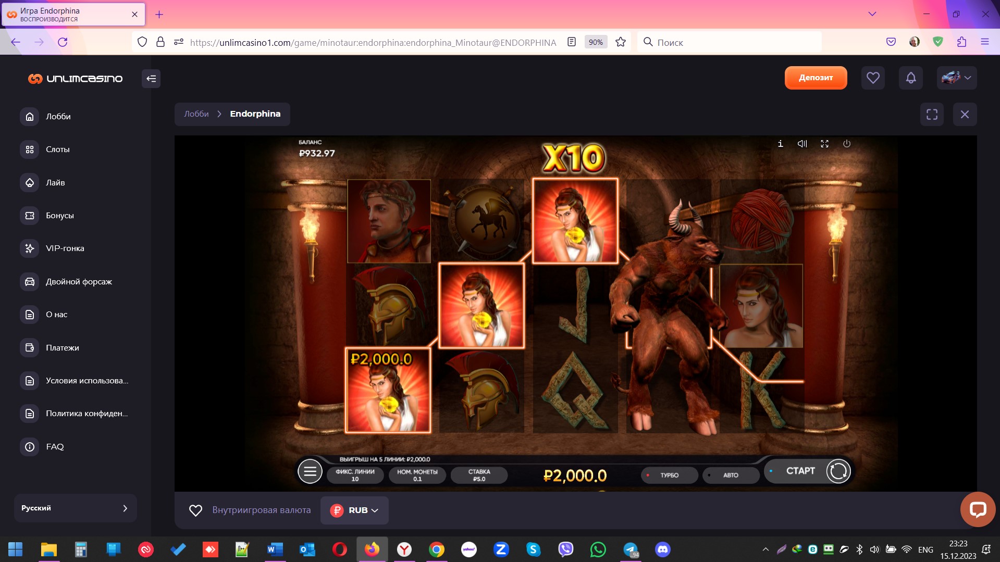Open the Firefox application menu

pos(984,42)
